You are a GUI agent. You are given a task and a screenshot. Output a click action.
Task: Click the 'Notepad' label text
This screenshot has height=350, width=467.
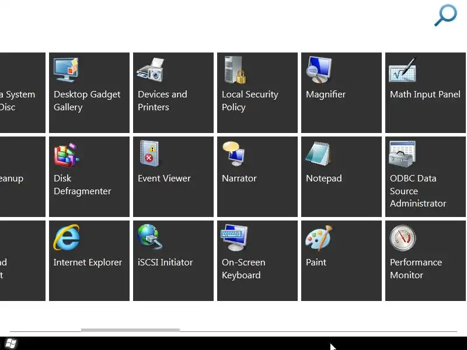coord(324,178)
